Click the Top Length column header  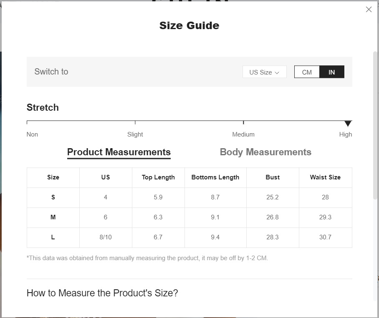[158, 177]
